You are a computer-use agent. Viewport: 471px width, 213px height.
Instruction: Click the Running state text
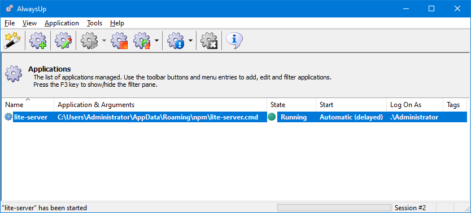(x=294, y=117)
